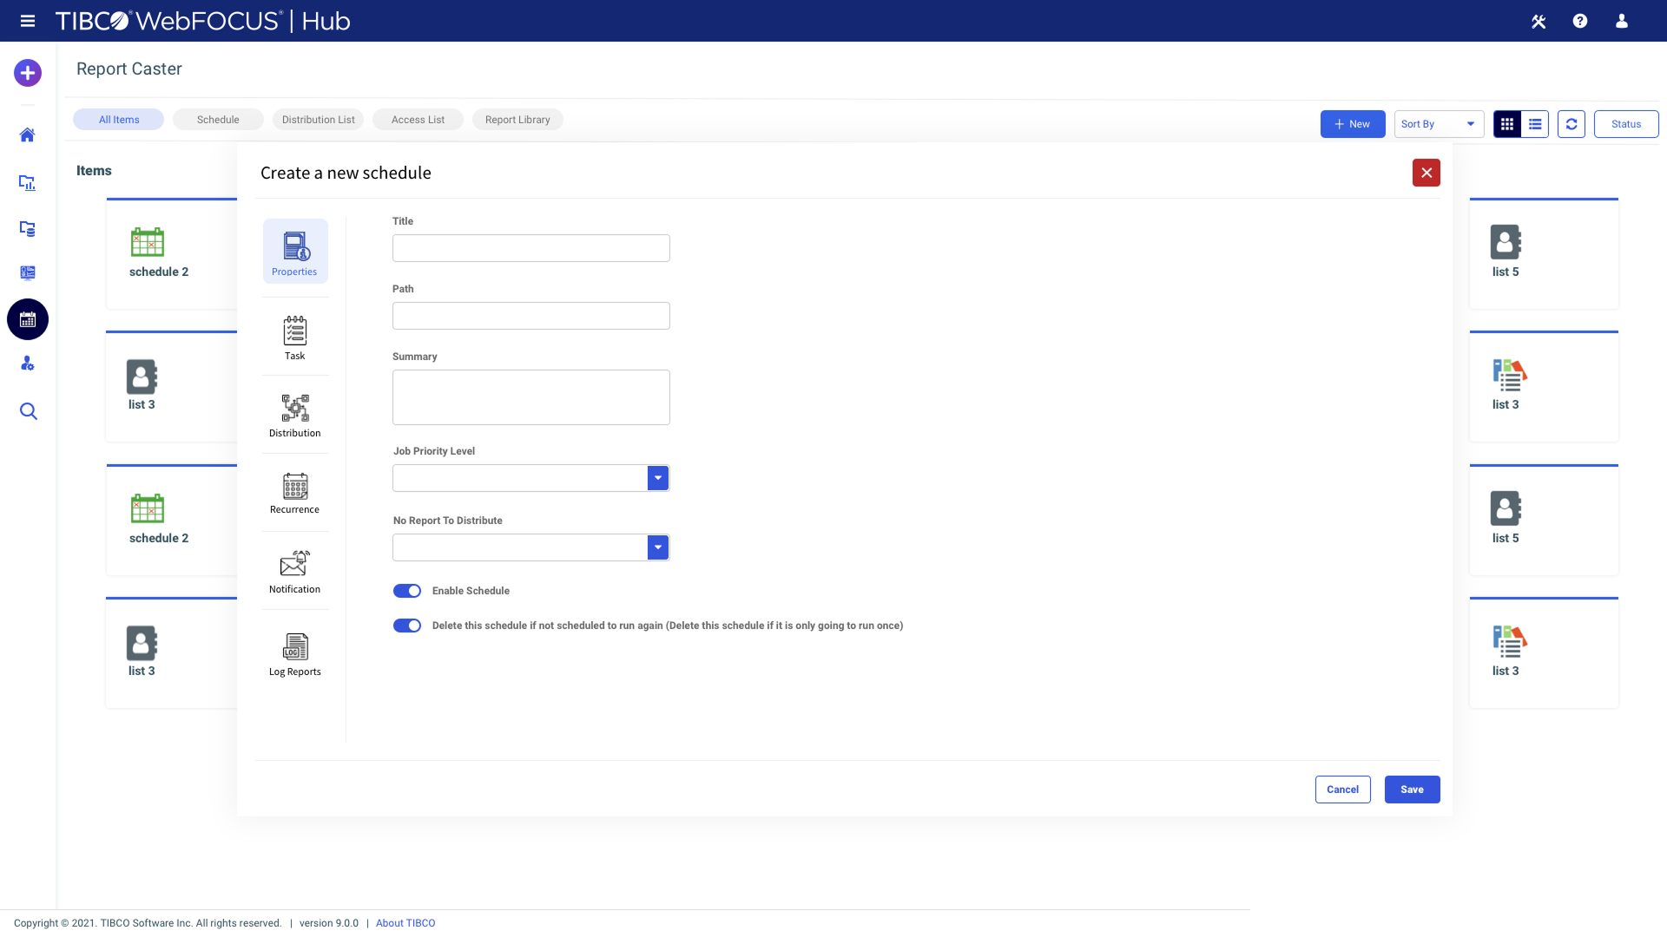Open the data folder sidebar icon

(28, 229)
